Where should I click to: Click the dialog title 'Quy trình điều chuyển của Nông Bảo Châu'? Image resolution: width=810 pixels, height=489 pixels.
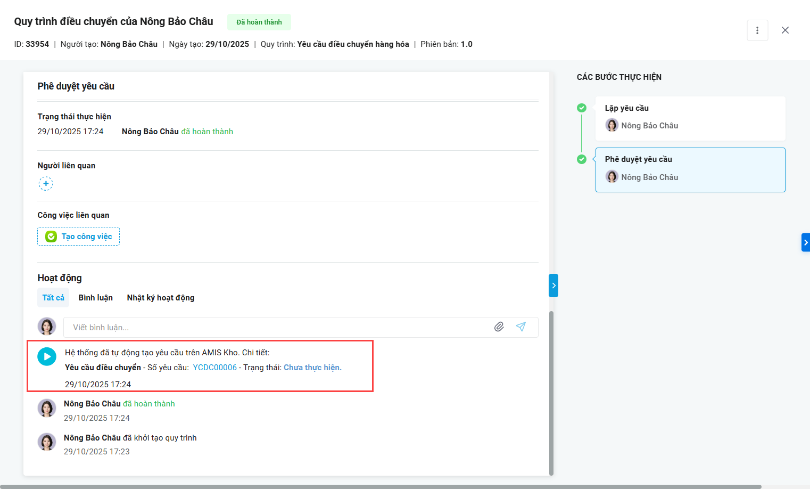pyautogui.click(x=113, y=22)
